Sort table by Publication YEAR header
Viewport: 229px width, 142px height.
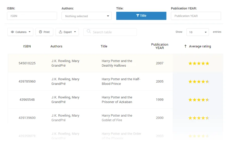coord(160,46)
